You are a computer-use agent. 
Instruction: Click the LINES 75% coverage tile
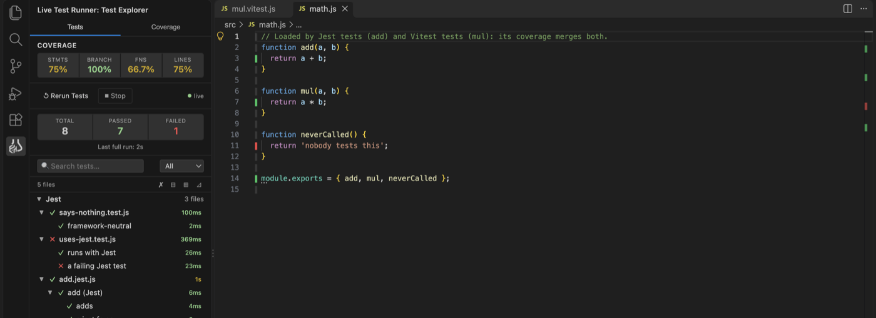(183, 65)
